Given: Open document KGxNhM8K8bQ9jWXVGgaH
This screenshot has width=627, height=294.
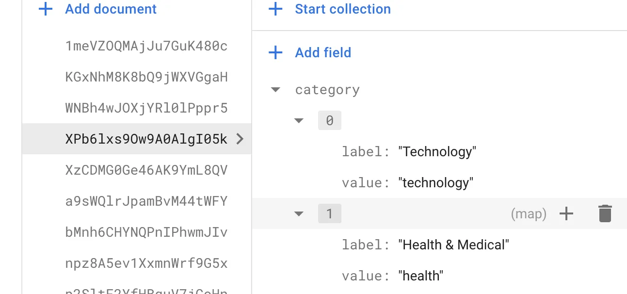Looking at the screenshot, I should tap(146, 77).
